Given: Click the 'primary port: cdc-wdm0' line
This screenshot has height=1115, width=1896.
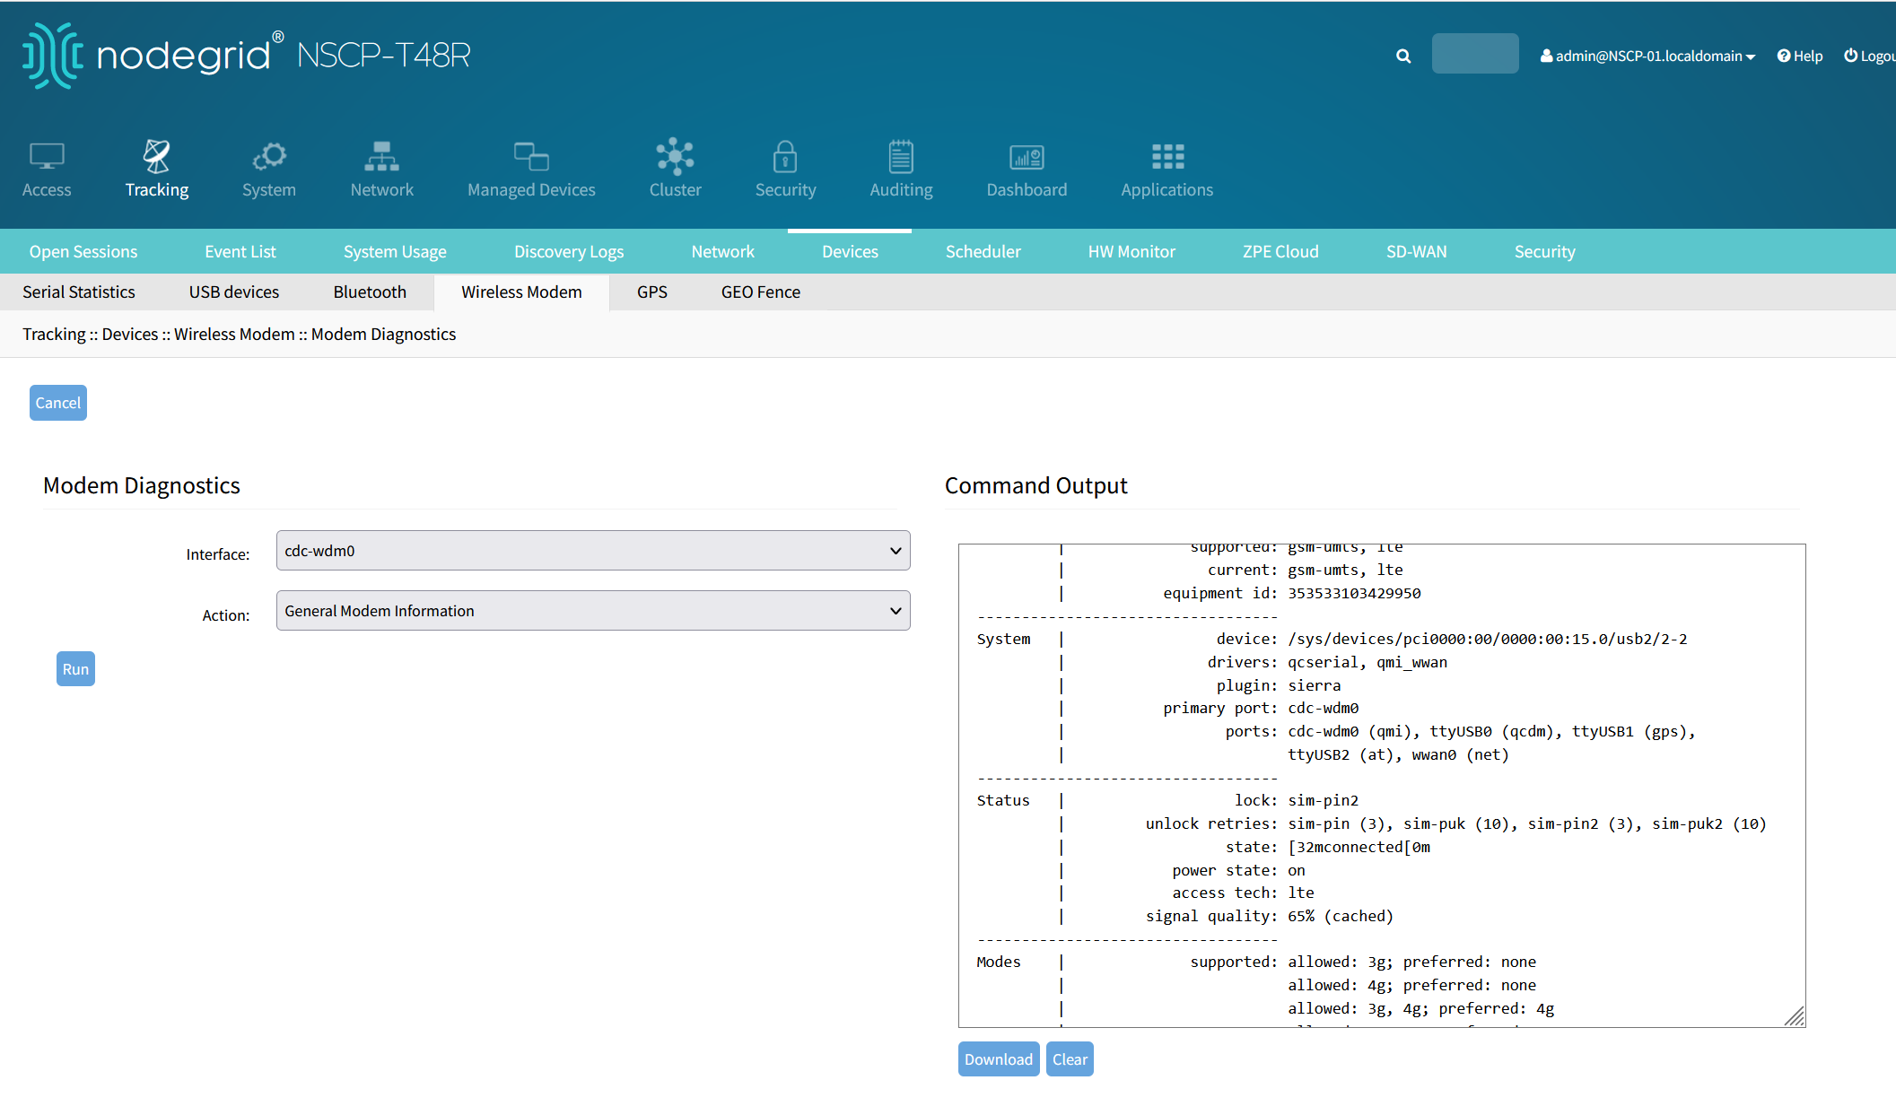Looking at the screenshot, I should click(x=1261, y=708).
